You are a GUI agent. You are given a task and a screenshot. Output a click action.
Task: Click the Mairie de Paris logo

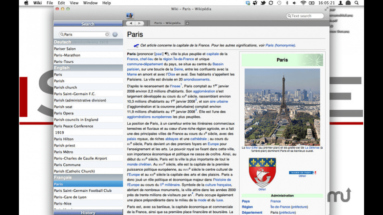(302, 172)
